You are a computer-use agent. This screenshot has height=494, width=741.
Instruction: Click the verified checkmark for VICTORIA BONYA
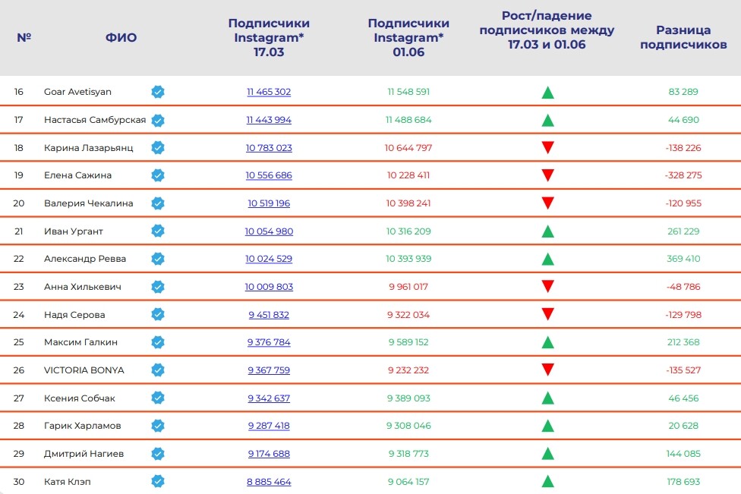[158, 370]
